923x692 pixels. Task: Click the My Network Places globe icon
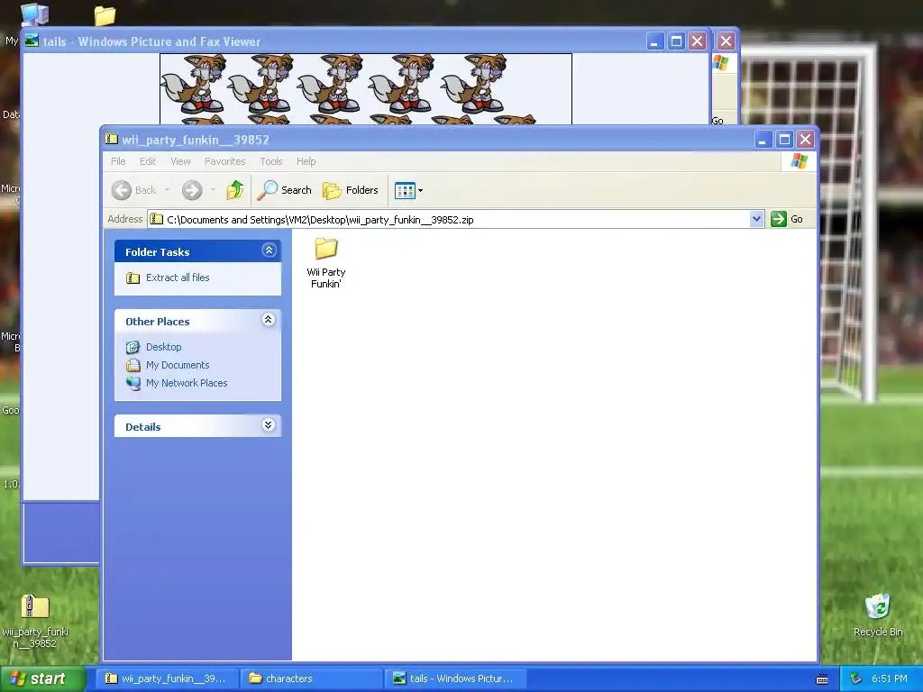133,383
